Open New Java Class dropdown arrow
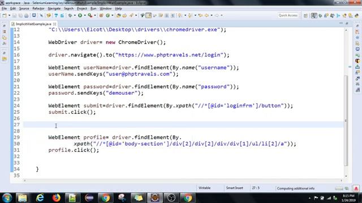Viewport: 362px width, 203px height. (112, 15)
